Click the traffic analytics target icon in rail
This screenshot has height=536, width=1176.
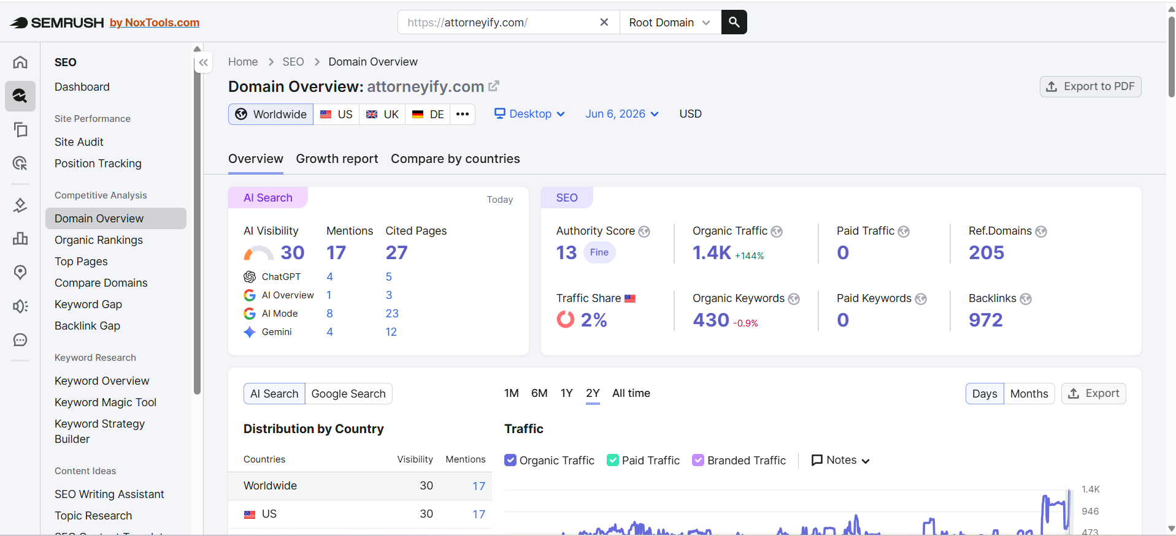pyautogui.click(x=20, y=163)
